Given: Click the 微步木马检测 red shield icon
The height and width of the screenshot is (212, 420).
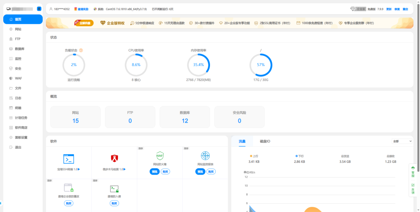Looking at the screenshot, I should [114, 158].
